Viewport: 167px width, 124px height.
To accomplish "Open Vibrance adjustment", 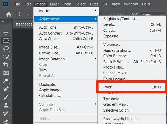I will tap(132, 45).
